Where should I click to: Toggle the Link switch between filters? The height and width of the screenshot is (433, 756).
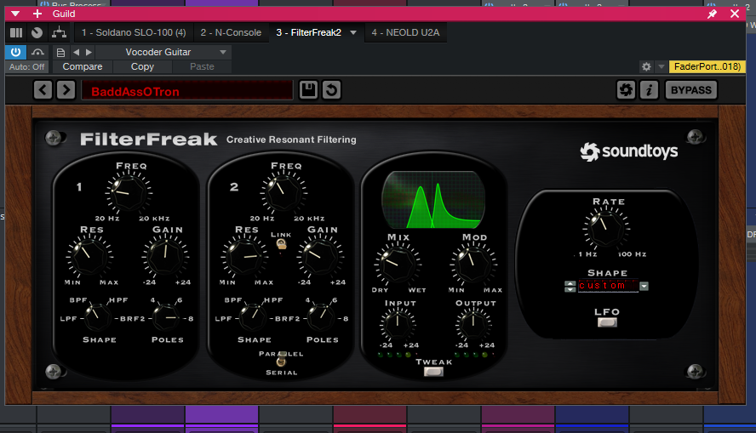[x=281, y=245]
